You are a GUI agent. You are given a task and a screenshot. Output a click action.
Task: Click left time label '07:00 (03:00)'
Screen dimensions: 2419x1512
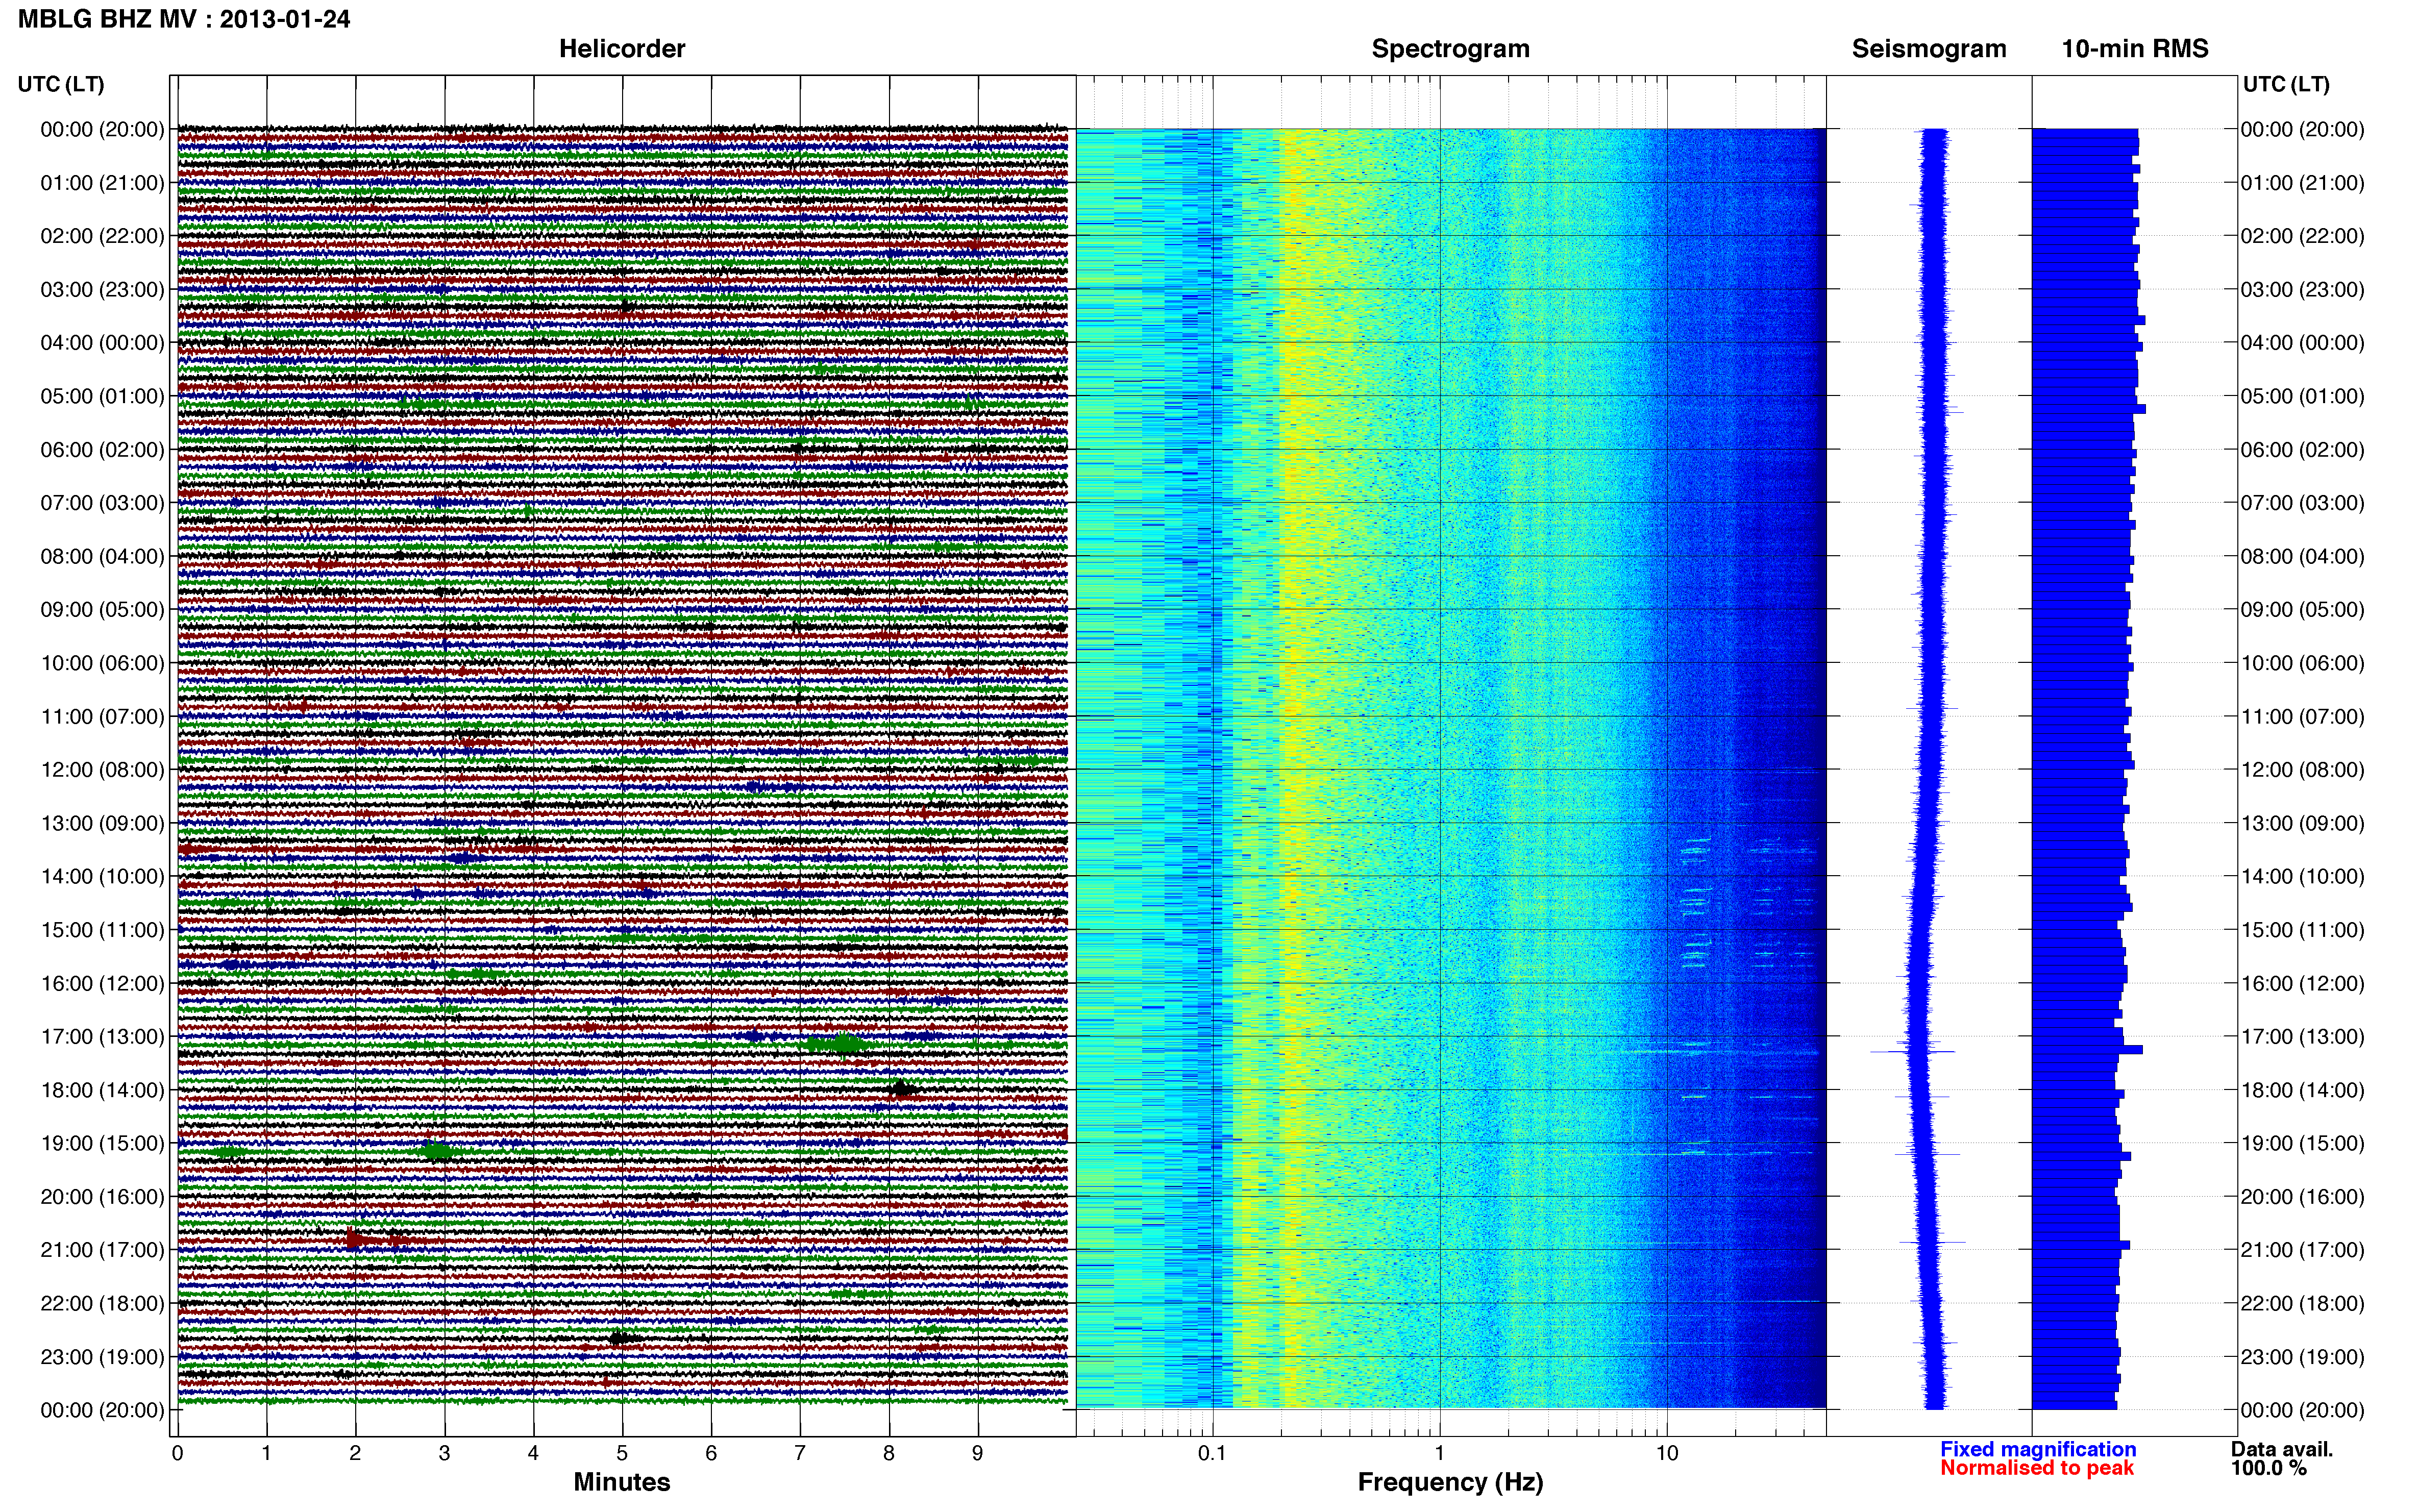coord(102,503)
